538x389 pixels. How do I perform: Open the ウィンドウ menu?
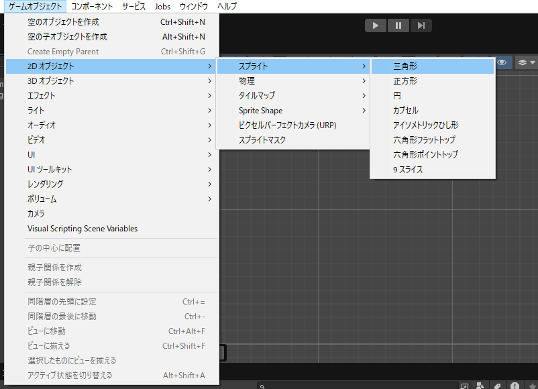coord(193,6)
